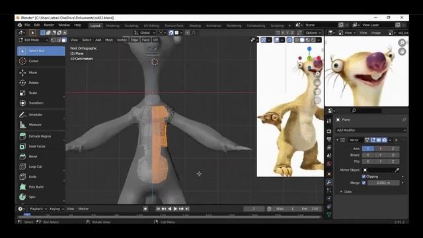Viewport: 423px width, 238px height.
Task: Open the Render properties tab icon
Action: point(329,131)
